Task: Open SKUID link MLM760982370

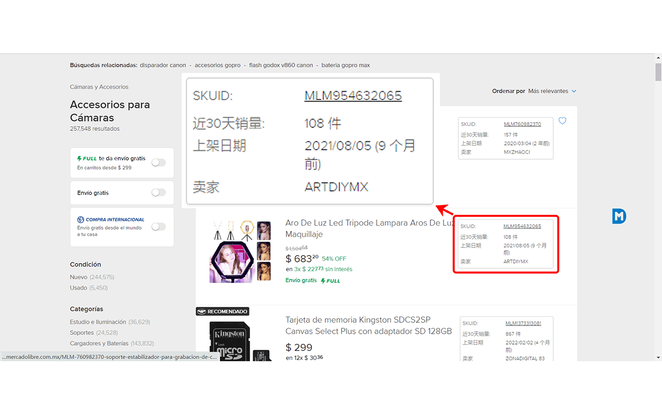Action: [x=522, y=124]
